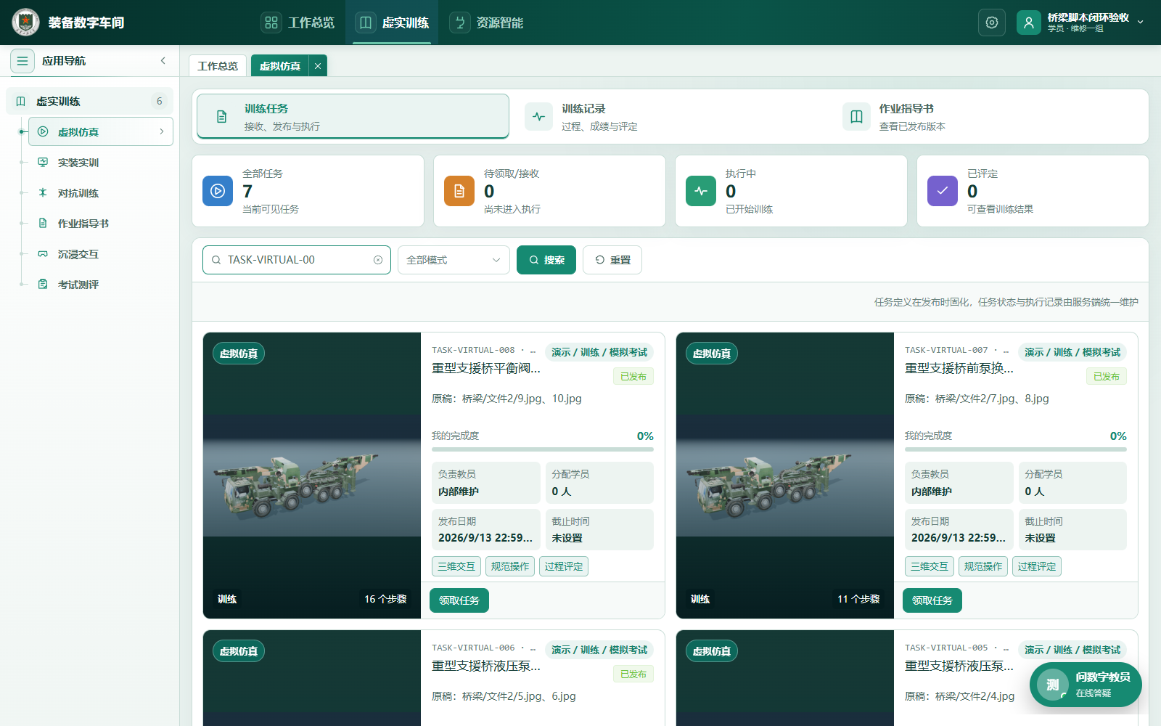Image resolution: width=1161 pixels, height=726 pixels.
Task: Click the 搜索 button
Action: [x=546, y=260]
